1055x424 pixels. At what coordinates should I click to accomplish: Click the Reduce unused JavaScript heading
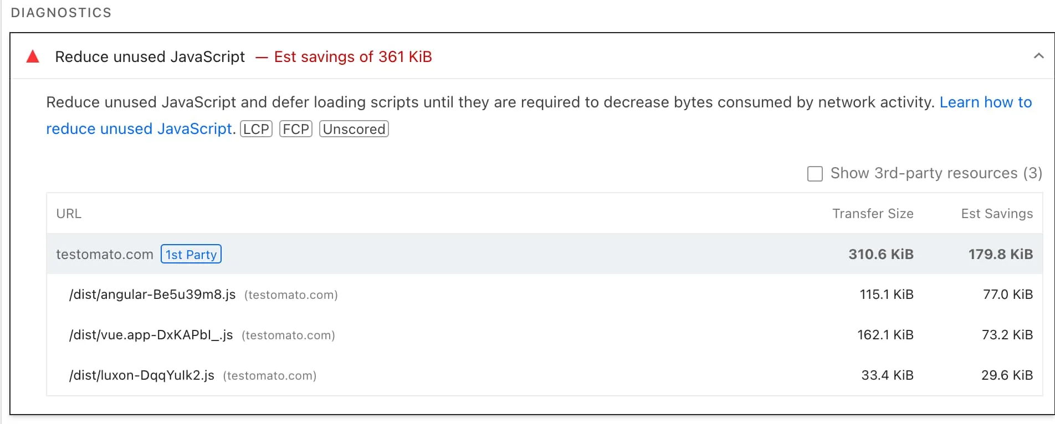[150, 56]
